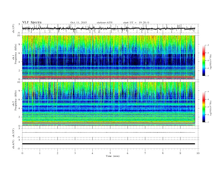223x172 pixels.
Task: Click the "-7" tick on ch.1 colorbar
Action: coord(208,76)
